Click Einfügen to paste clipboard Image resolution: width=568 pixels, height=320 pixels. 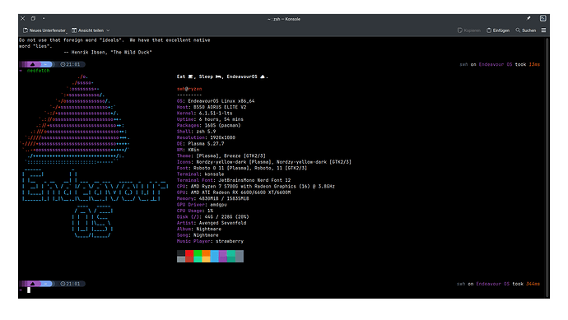coord(498,30)
